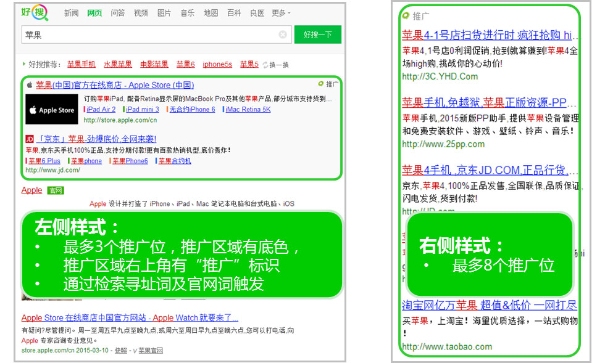This screenshot has height=363, width=605.
Task: Open the Apple Store 在线商店中国官方网站 result
Action: click(130, 318)
